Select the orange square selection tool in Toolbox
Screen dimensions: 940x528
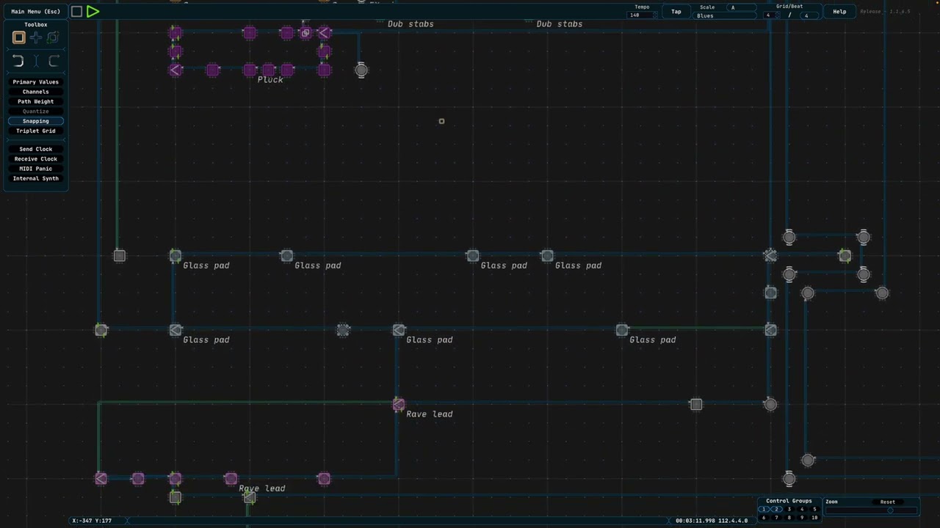click(x=19, y=37)
